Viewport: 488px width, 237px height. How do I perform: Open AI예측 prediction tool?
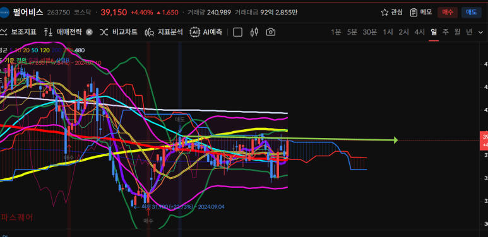click(206, 32)
